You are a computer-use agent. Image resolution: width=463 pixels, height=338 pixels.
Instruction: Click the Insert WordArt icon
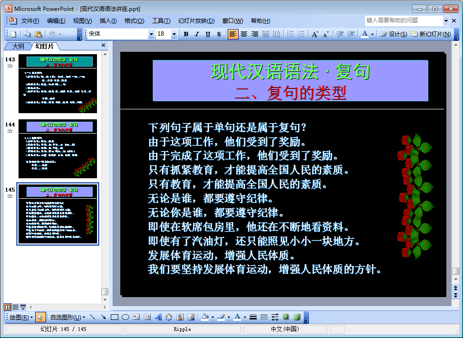point(158,318)
